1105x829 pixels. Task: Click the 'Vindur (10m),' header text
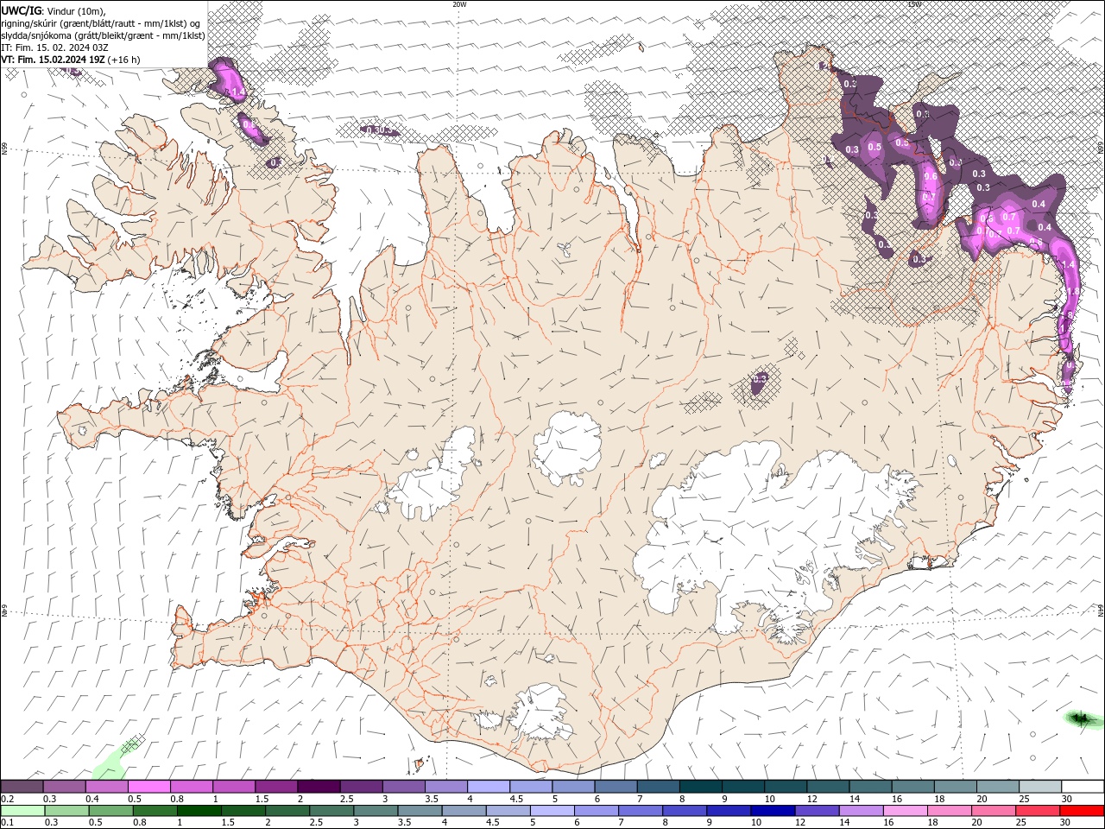(x=77, y=10)
